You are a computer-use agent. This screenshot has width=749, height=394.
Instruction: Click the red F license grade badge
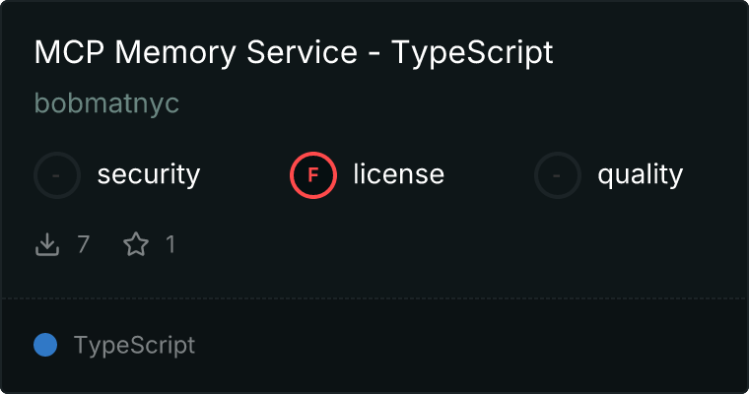(313, 175)
